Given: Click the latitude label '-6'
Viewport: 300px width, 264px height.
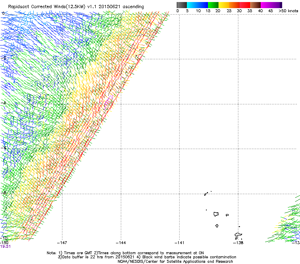Looking at the screenshot, I should [x=3, y=147].
